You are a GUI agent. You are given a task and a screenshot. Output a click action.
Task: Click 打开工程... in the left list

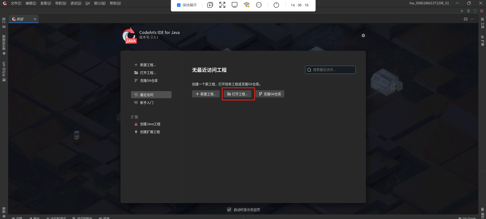(x=145, y=73)
